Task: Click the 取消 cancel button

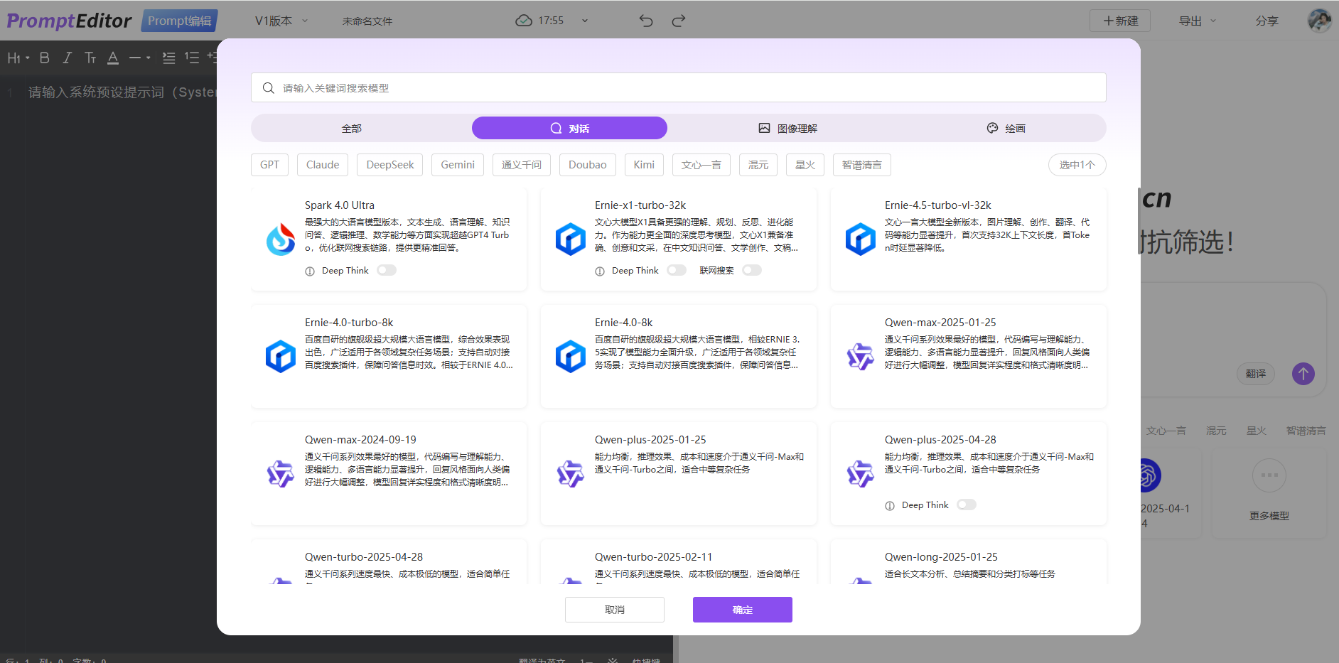Action: click(614, 610)
